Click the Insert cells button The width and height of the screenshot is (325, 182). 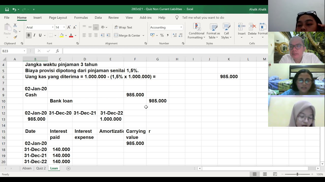pos(242,31)
